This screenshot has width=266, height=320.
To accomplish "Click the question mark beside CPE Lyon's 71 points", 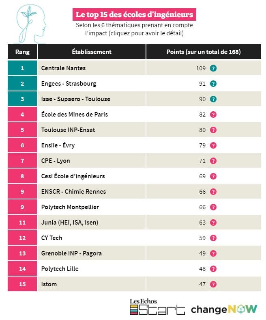I will point(213,161).
